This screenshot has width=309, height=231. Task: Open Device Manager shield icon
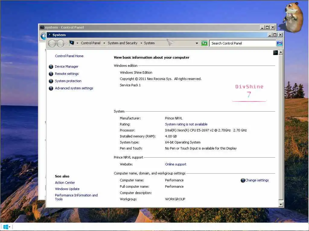[51, 66]
